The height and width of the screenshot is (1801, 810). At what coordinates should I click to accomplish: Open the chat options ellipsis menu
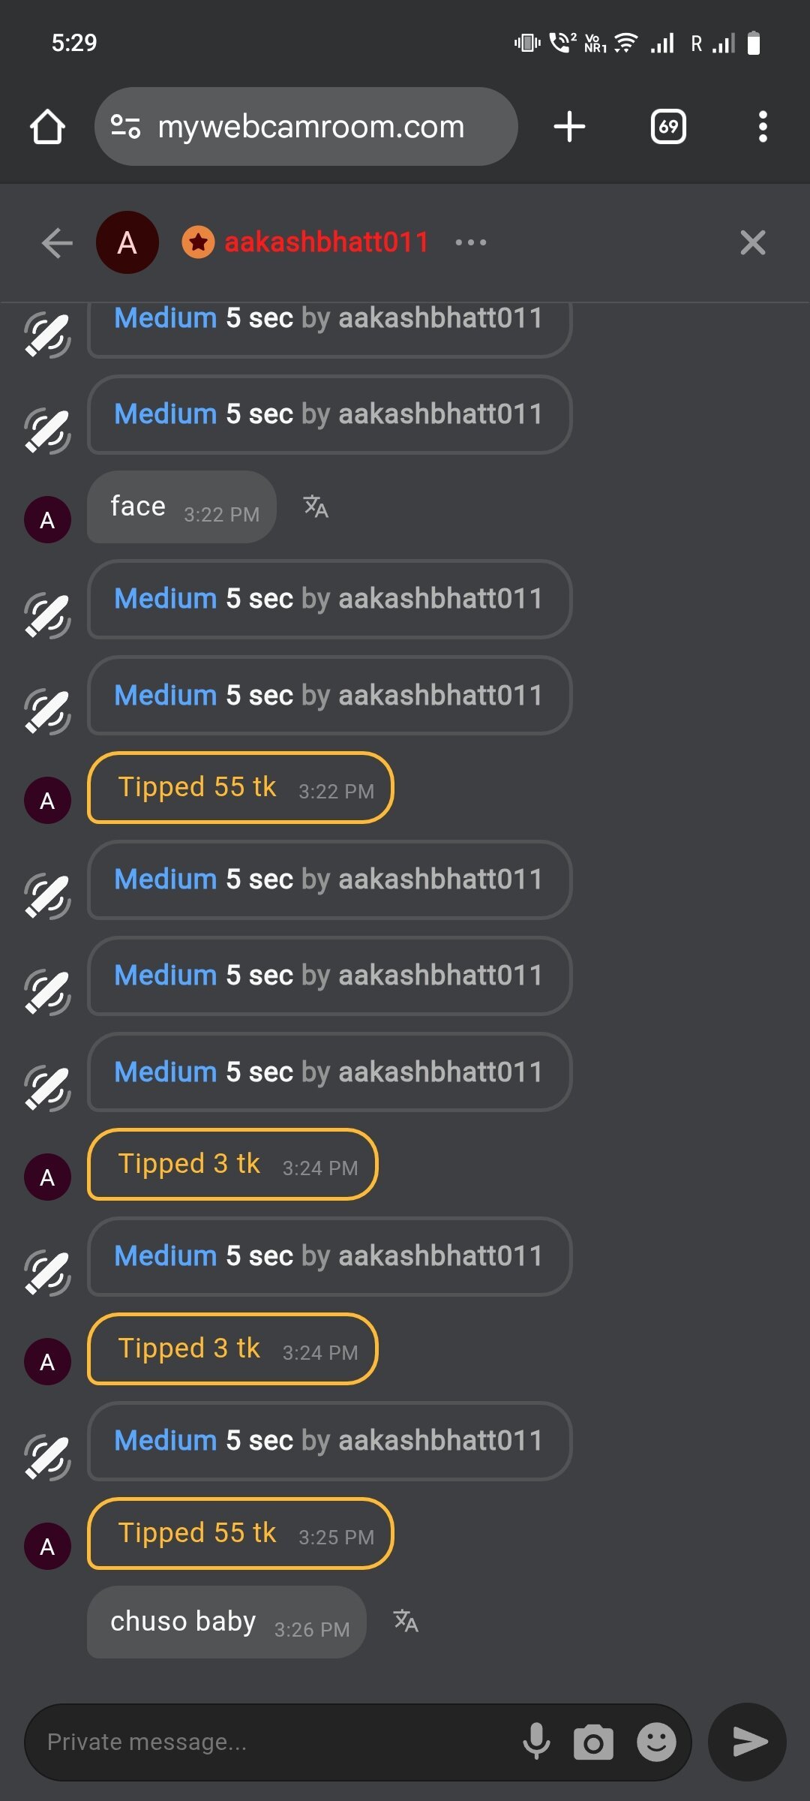pyautogui.click(x=471, y=242)
